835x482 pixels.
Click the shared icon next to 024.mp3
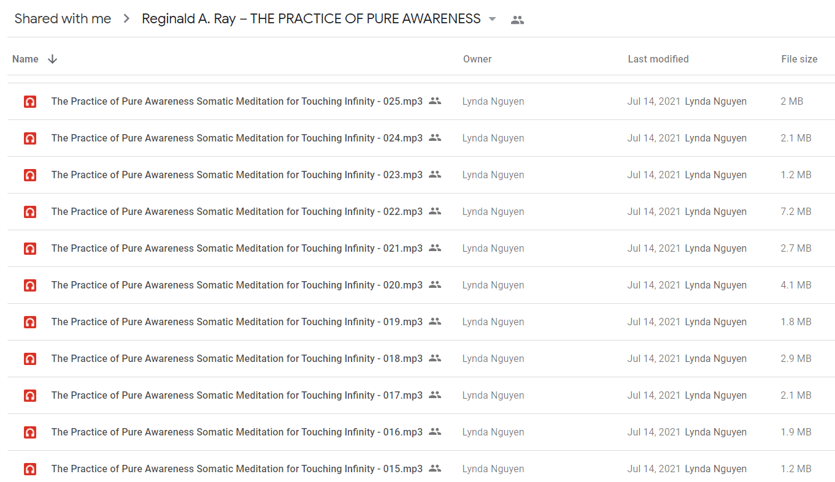pos(435,138)
